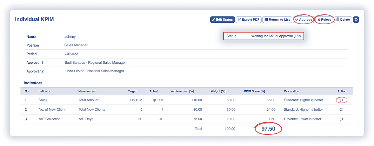Export the KPIM as PDF

coord(248,20)
